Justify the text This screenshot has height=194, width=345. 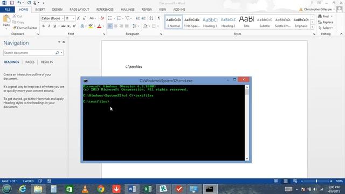[127, 26]
